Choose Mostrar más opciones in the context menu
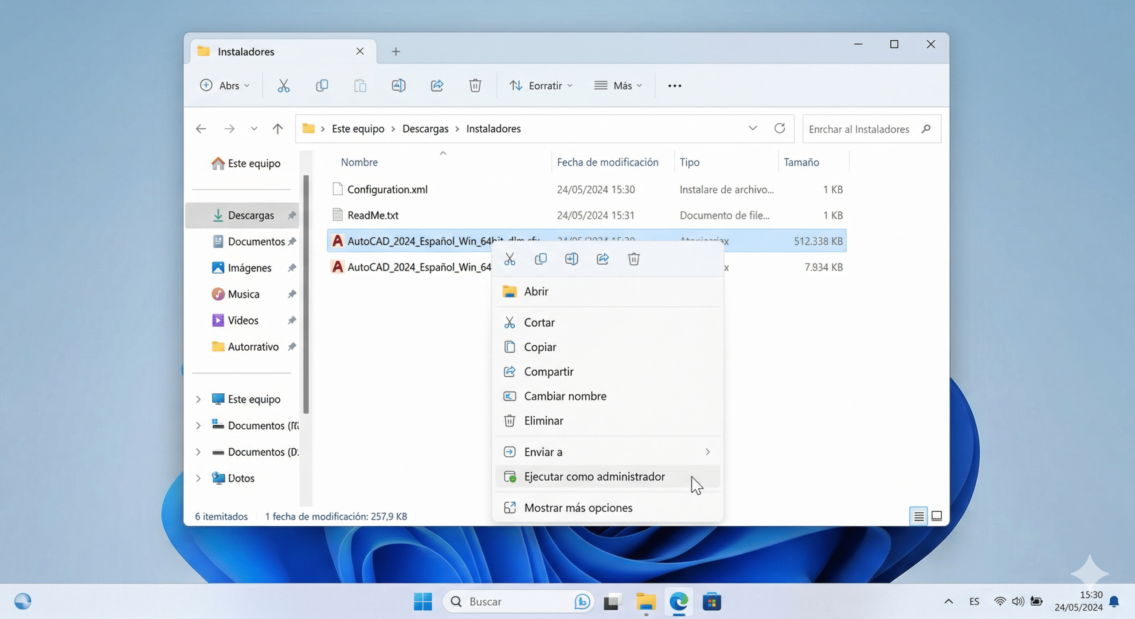1135x619 pixels. pyautogui.click(x=578, y=508)
